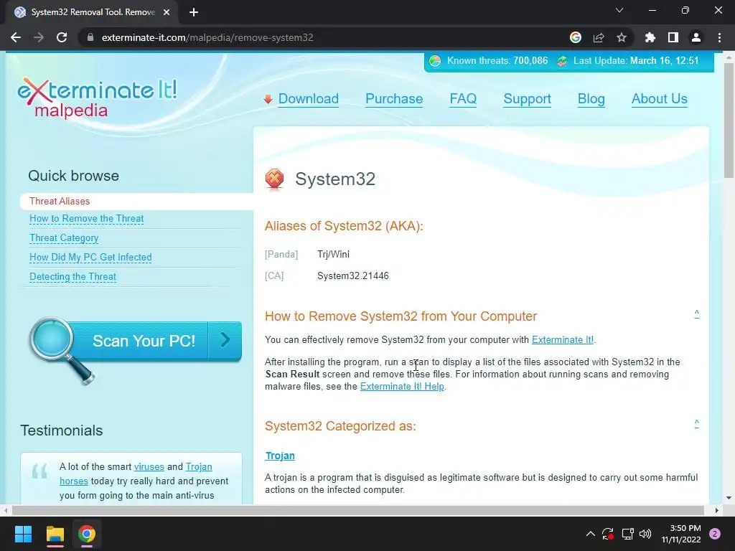Share this page using share icon
This screenshot has width=735, height=551.
[599, 37]
